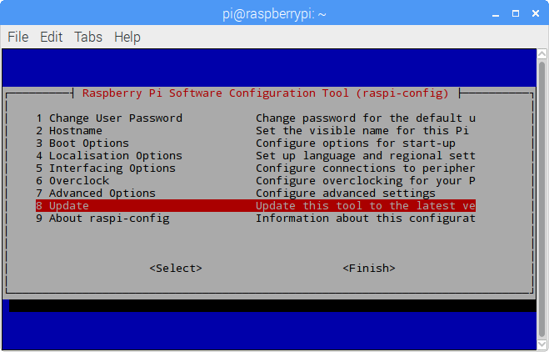This screenshot has width=549, height=352.
Task: Open the Help menu
Action: tap(127, 37)
